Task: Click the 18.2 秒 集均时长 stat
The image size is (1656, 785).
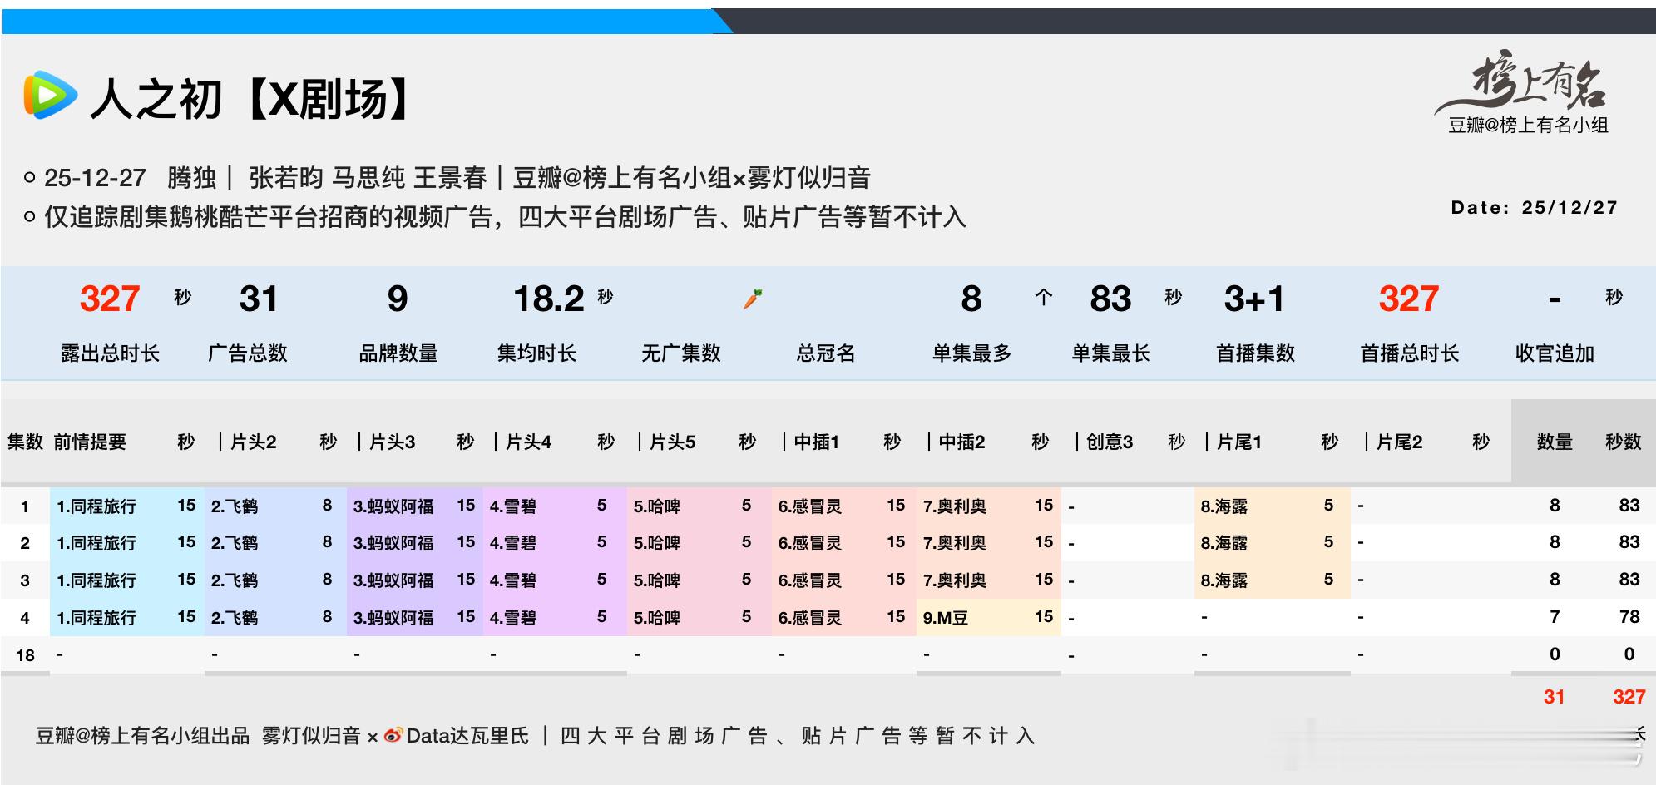Action: (x=549, y=299)
